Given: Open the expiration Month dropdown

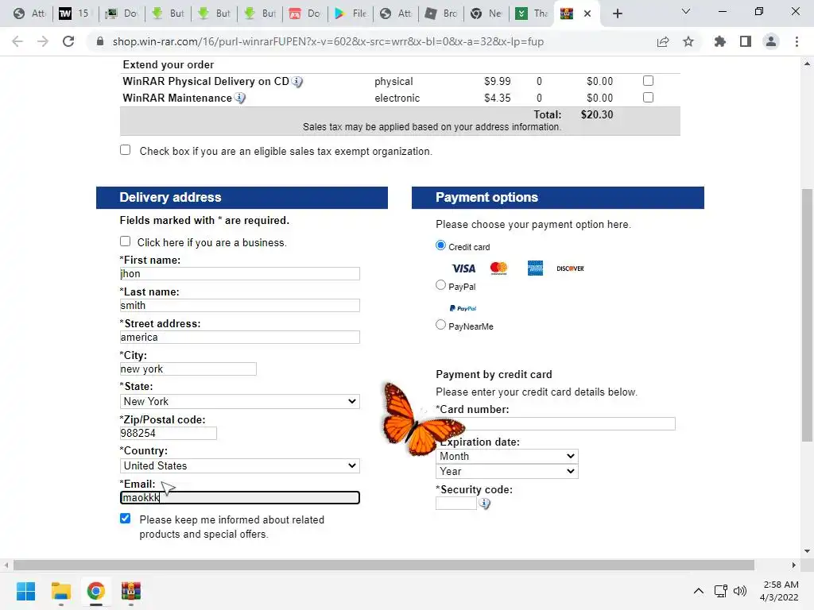Looking at the screenshot, I should [x=507, y=457].
